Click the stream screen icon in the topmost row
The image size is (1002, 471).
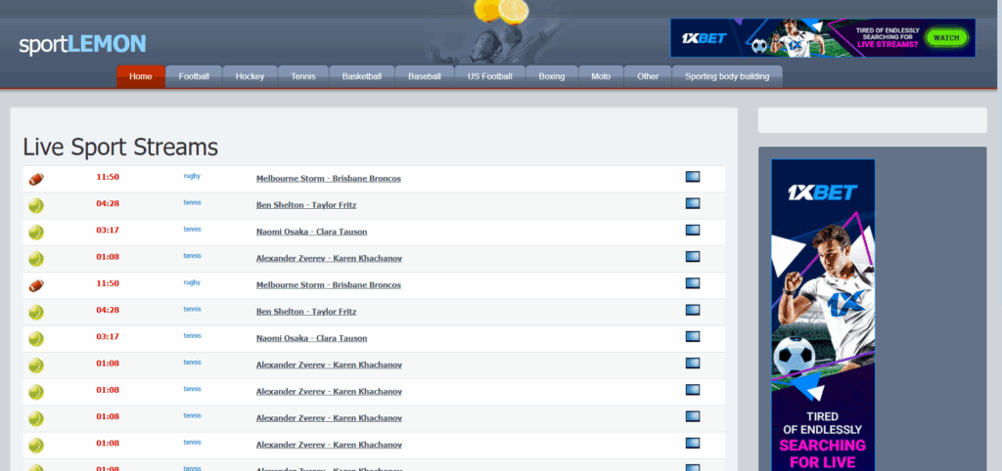pyautogui.click(x=693, y=177)
